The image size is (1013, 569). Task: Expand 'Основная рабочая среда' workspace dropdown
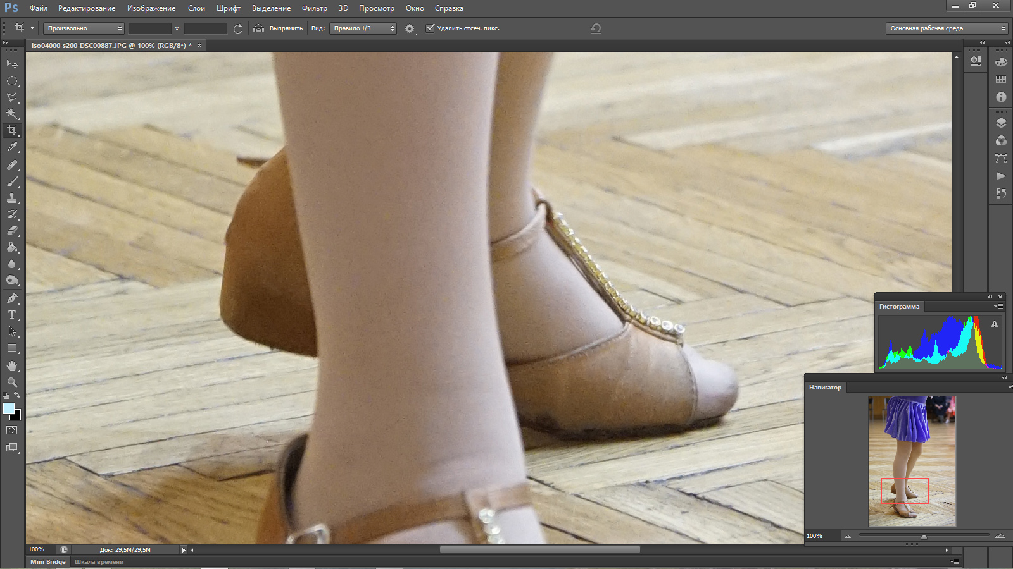tap(947, 28)
